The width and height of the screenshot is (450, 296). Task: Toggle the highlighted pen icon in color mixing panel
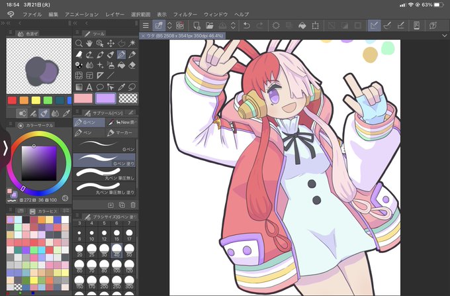(44, 113)
